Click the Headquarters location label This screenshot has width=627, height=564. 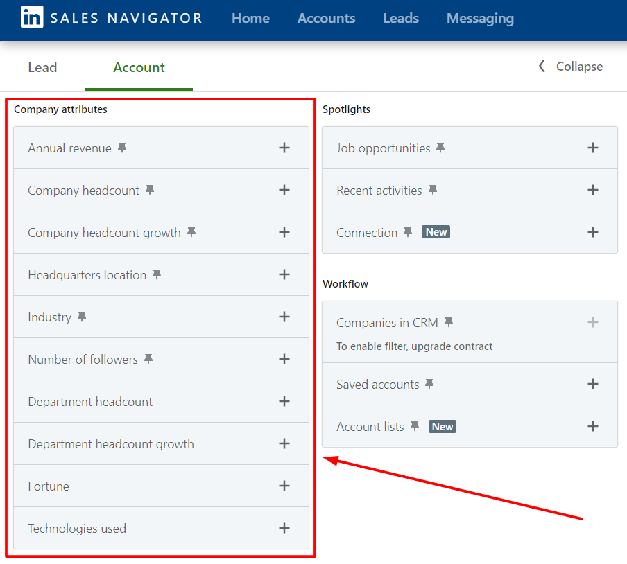coord(87,275)
